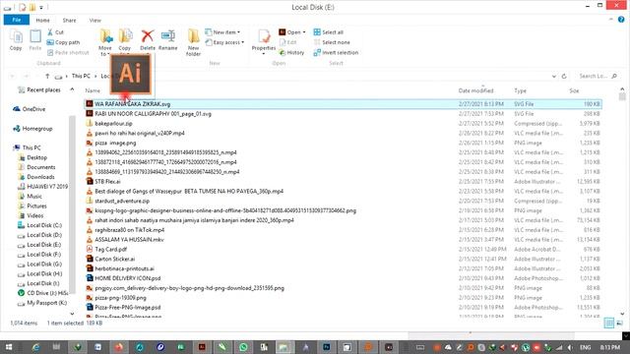Click the Help question mark icon
The height and width of the screenshot is (354, 630).
click(x=621, y=20)
